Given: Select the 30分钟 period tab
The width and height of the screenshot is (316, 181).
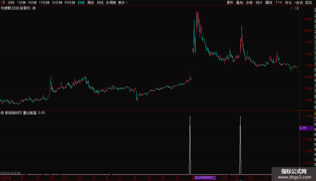Looking at the screenshot, I should click(x=57, y=3).
